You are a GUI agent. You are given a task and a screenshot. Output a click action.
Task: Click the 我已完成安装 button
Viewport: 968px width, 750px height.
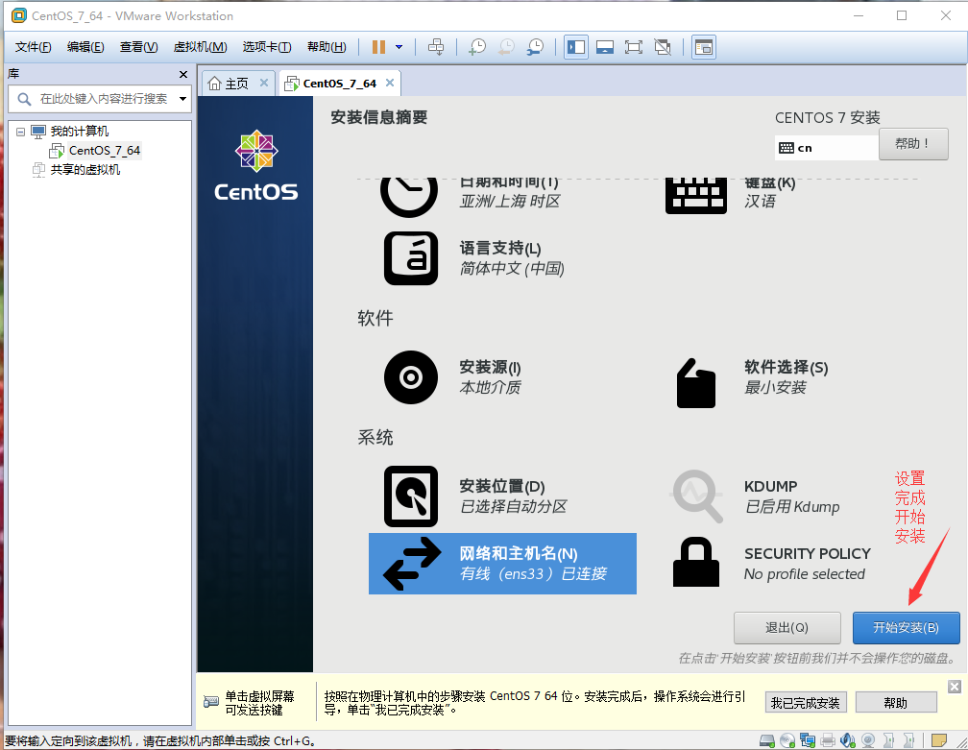pos(806,703)
